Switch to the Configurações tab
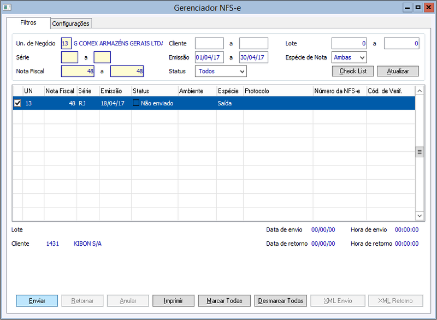437x320 pixels. [71, 23]
